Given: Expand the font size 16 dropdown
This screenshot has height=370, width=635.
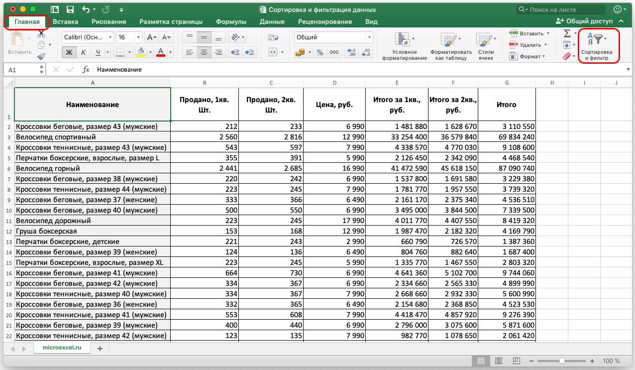Looking at the screenshot, I should coord(139,37).
